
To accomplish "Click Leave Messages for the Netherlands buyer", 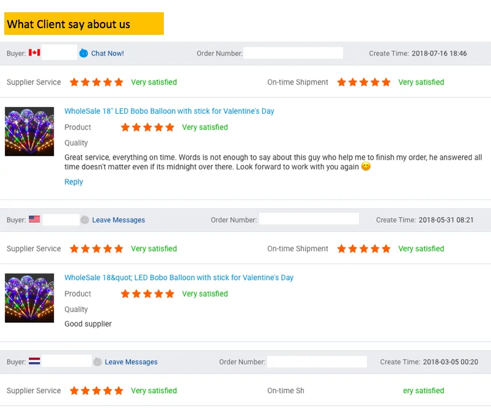I will point(131,362).
